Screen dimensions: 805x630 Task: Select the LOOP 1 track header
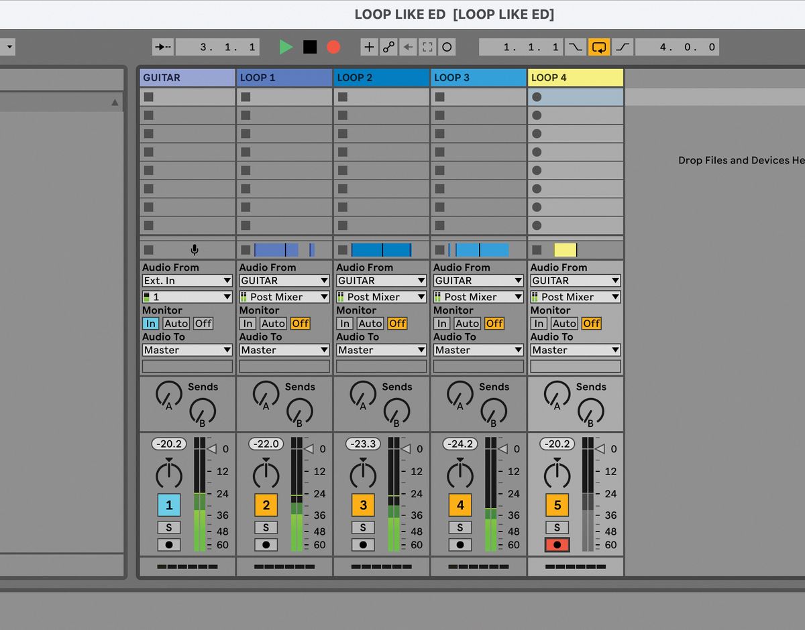point(284,78)
